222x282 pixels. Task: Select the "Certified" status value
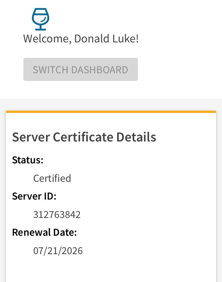(x=52, y=178)
